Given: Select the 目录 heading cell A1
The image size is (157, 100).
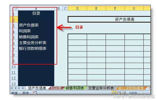Looking at the screenshot, I should pyautogui.click(x=36, y=13).
